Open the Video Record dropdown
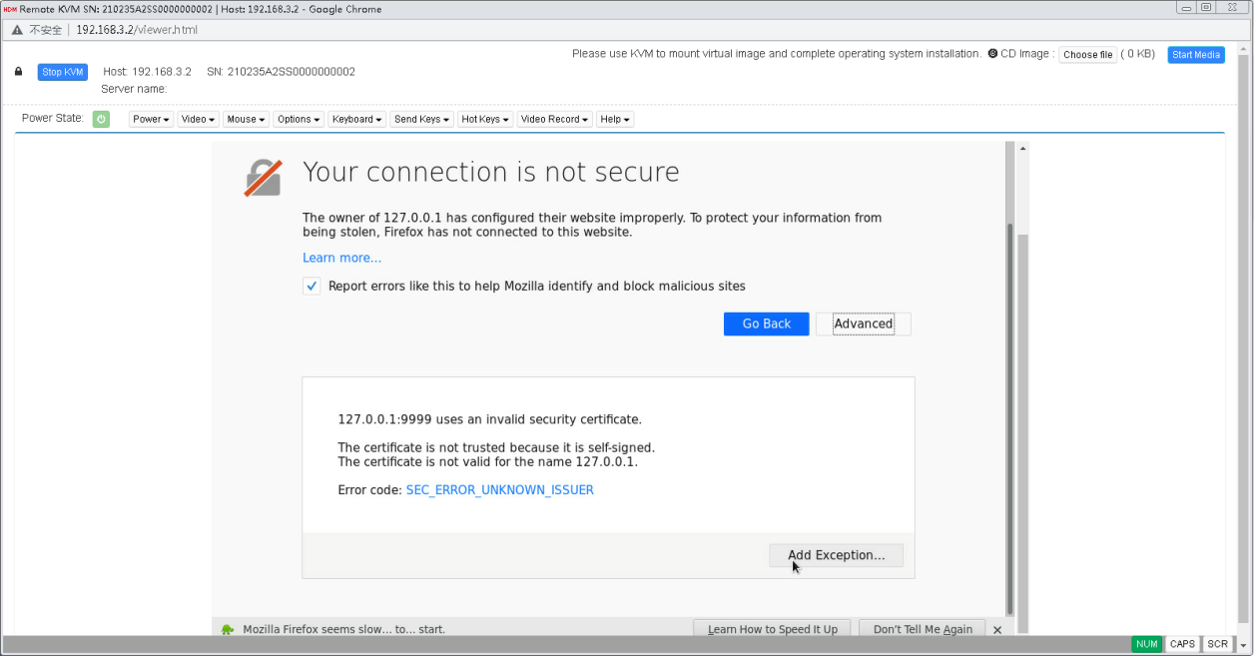1254x656 pixels. click(554, 119)
